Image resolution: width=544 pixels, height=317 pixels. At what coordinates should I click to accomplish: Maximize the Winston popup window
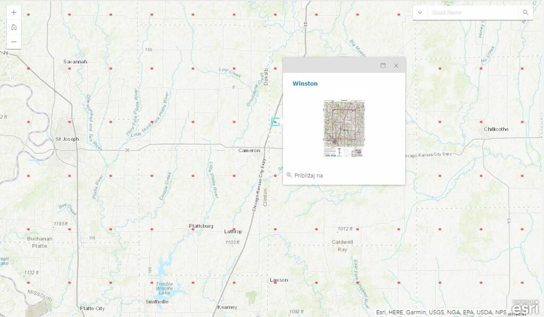tap(383, 65)
